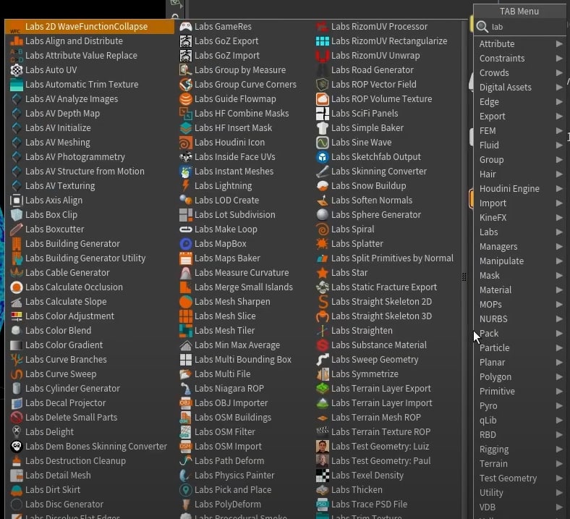570x519 pixels.
Task: Open the qLib menu category
Action: 520,421
